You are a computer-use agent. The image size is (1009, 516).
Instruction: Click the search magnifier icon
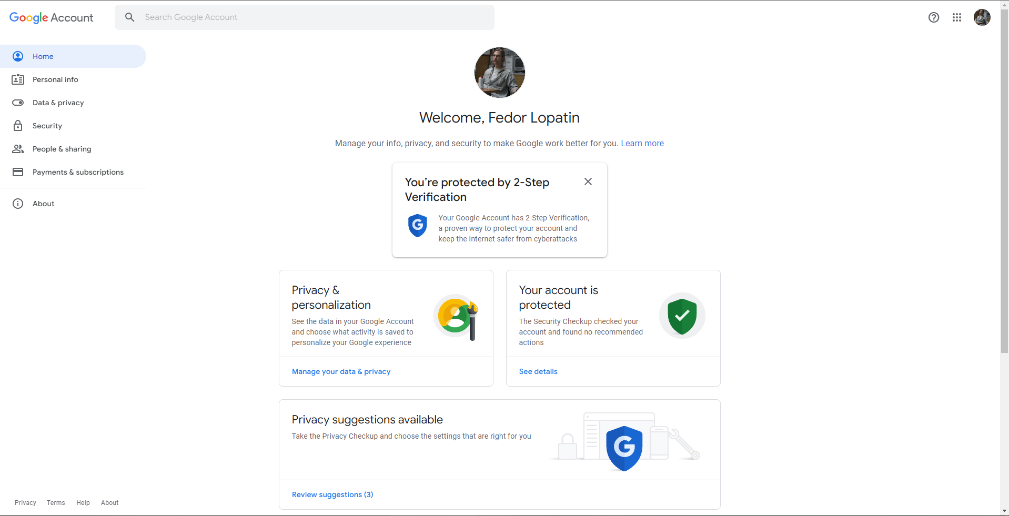(129, 17)
